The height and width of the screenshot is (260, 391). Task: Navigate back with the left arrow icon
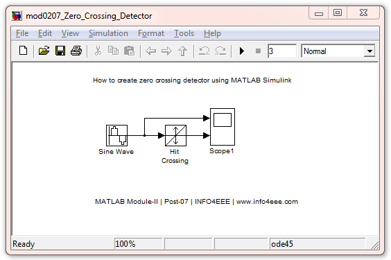[x=150, y=51]
